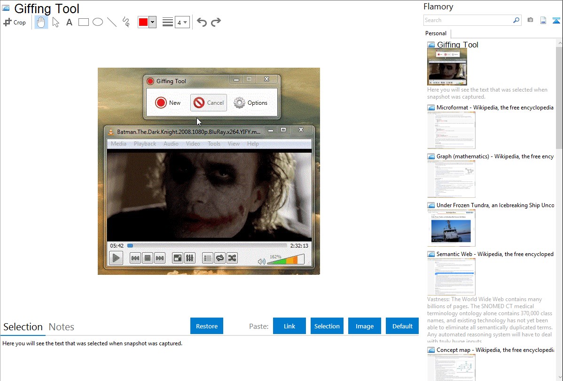Image resolution: width=563 pixels, height=381 pixels.
Task: Click the Selection paste button
Action: tap(327, 326)
